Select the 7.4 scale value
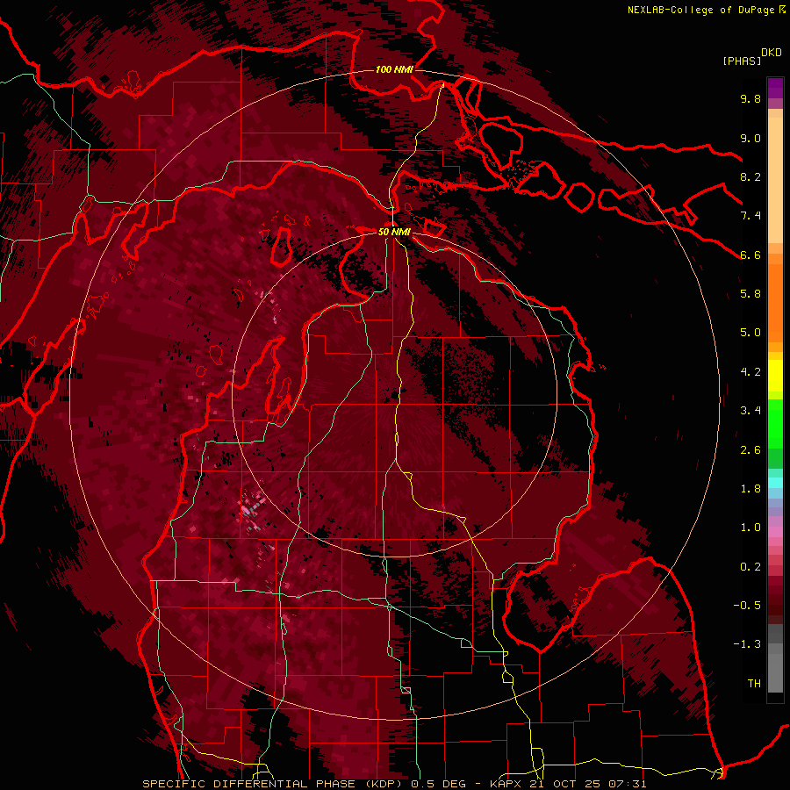Image resolution: width=790 pixels, height=790 pixels. [750, 216]
